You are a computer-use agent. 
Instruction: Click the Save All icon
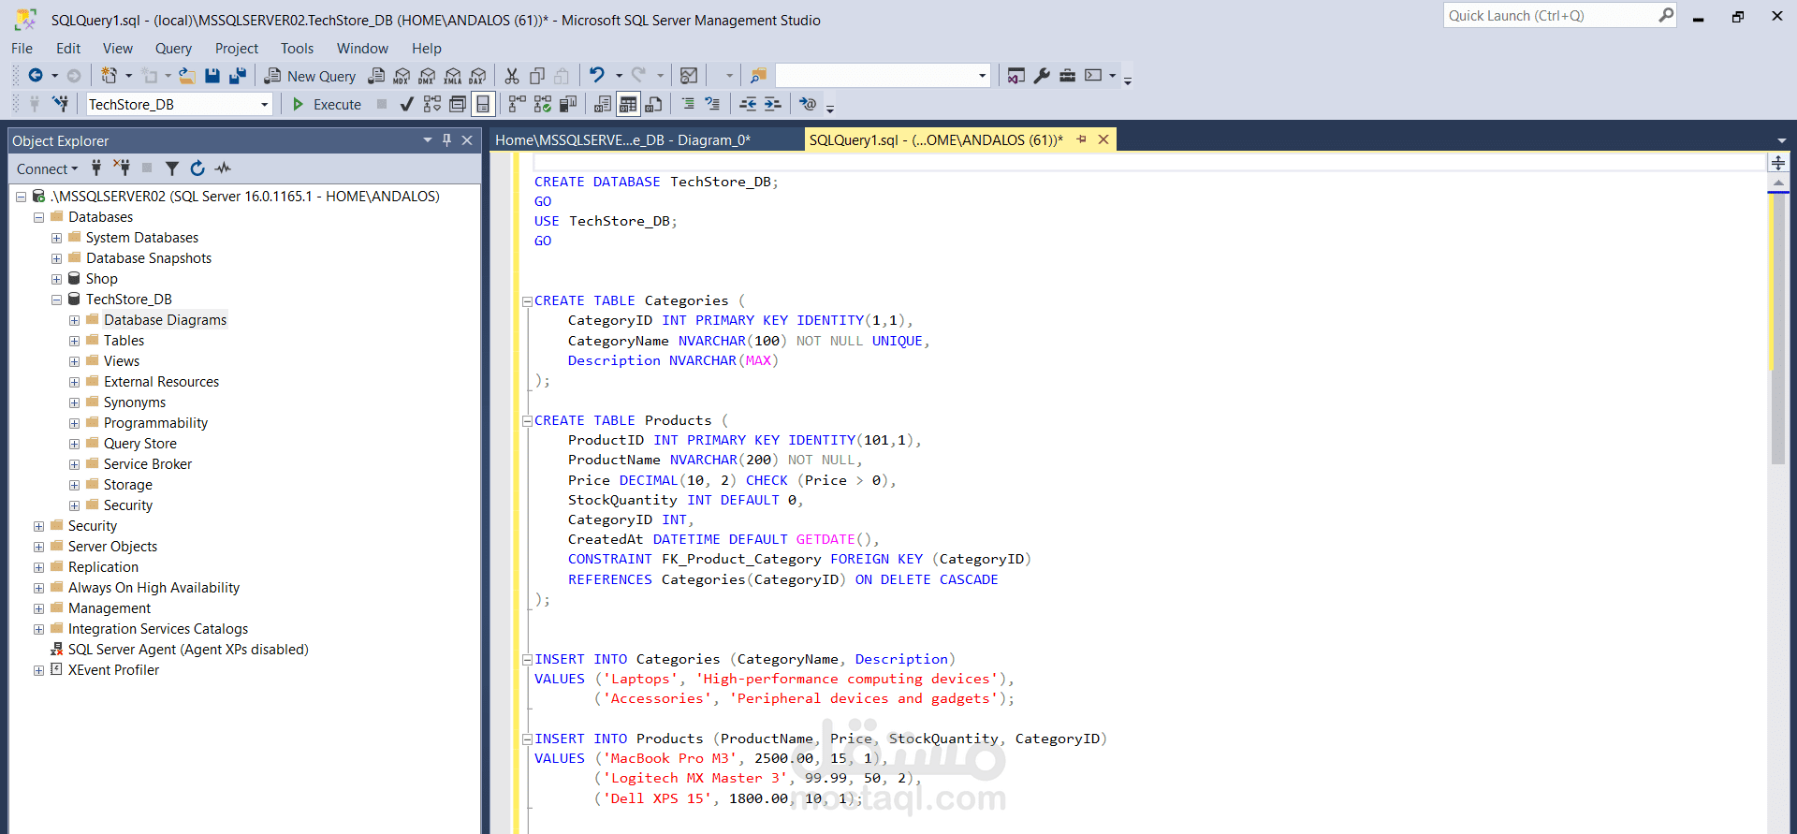tap(238, 76)
